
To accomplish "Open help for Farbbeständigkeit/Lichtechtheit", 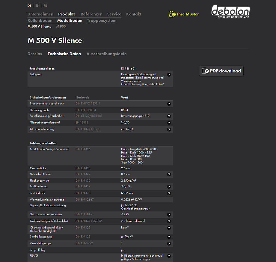I will (169, 222).
